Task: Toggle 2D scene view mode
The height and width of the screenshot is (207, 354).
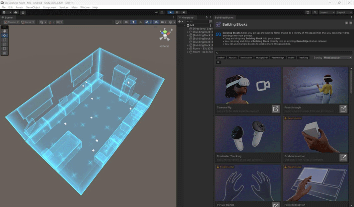Action: point(126,22)
